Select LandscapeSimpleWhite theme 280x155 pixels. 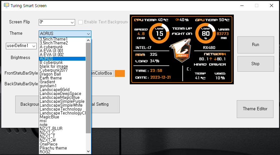[62, 105]
